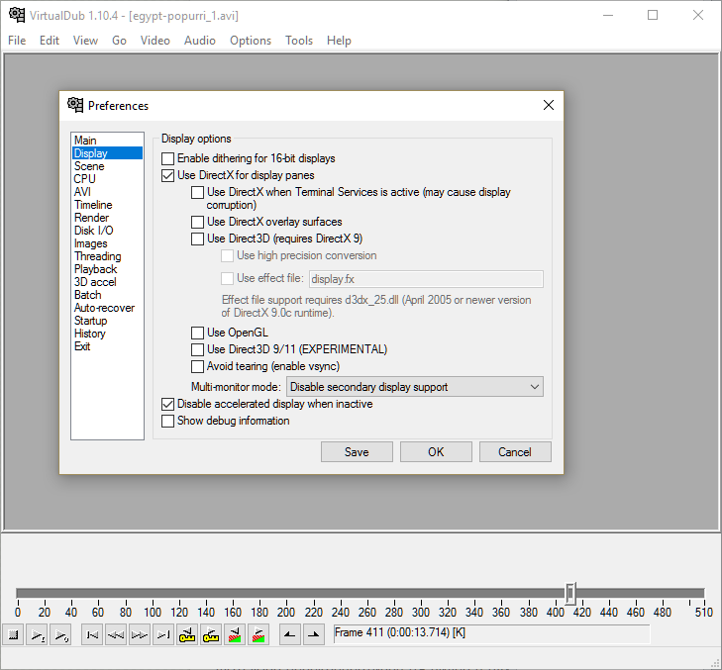The image size is (722, 670).
Task: Jump to the start of the video
Action: coord(92,635)
